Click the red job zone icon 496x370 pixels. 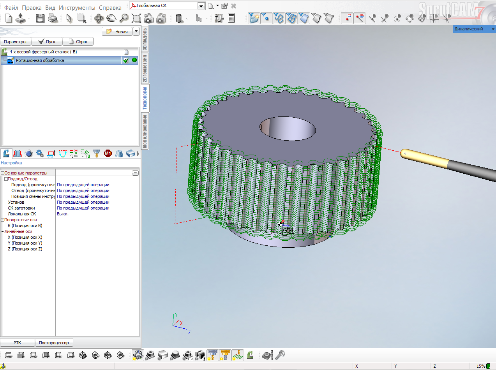pos(18,153)
